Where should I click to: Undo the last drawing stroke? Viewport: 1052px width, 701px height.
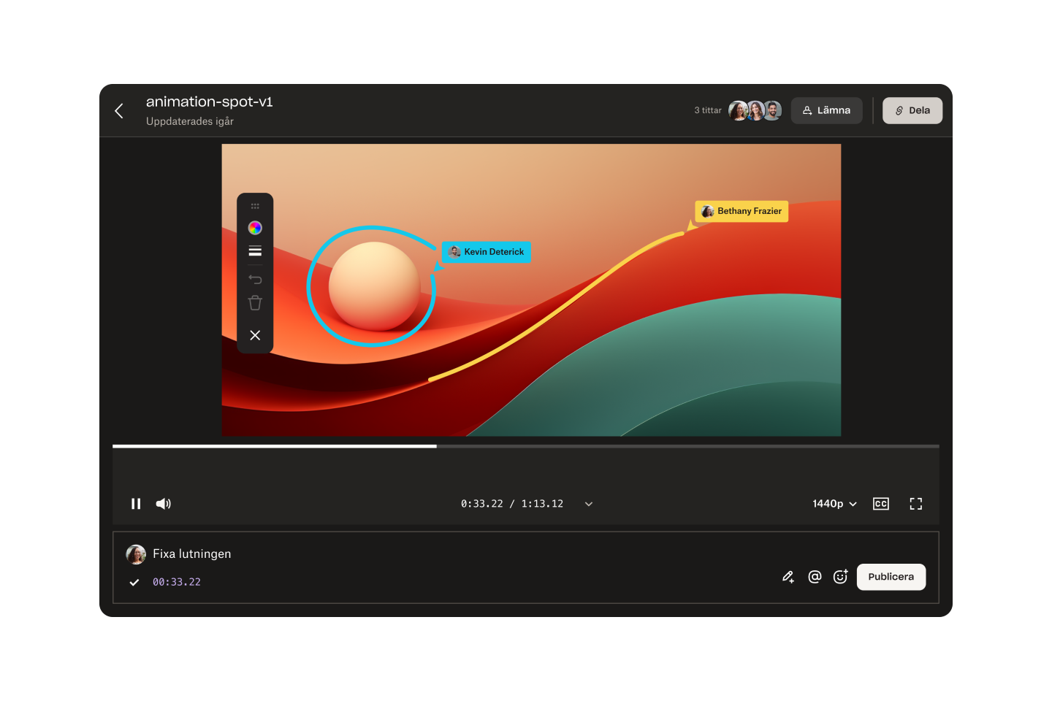255,279
